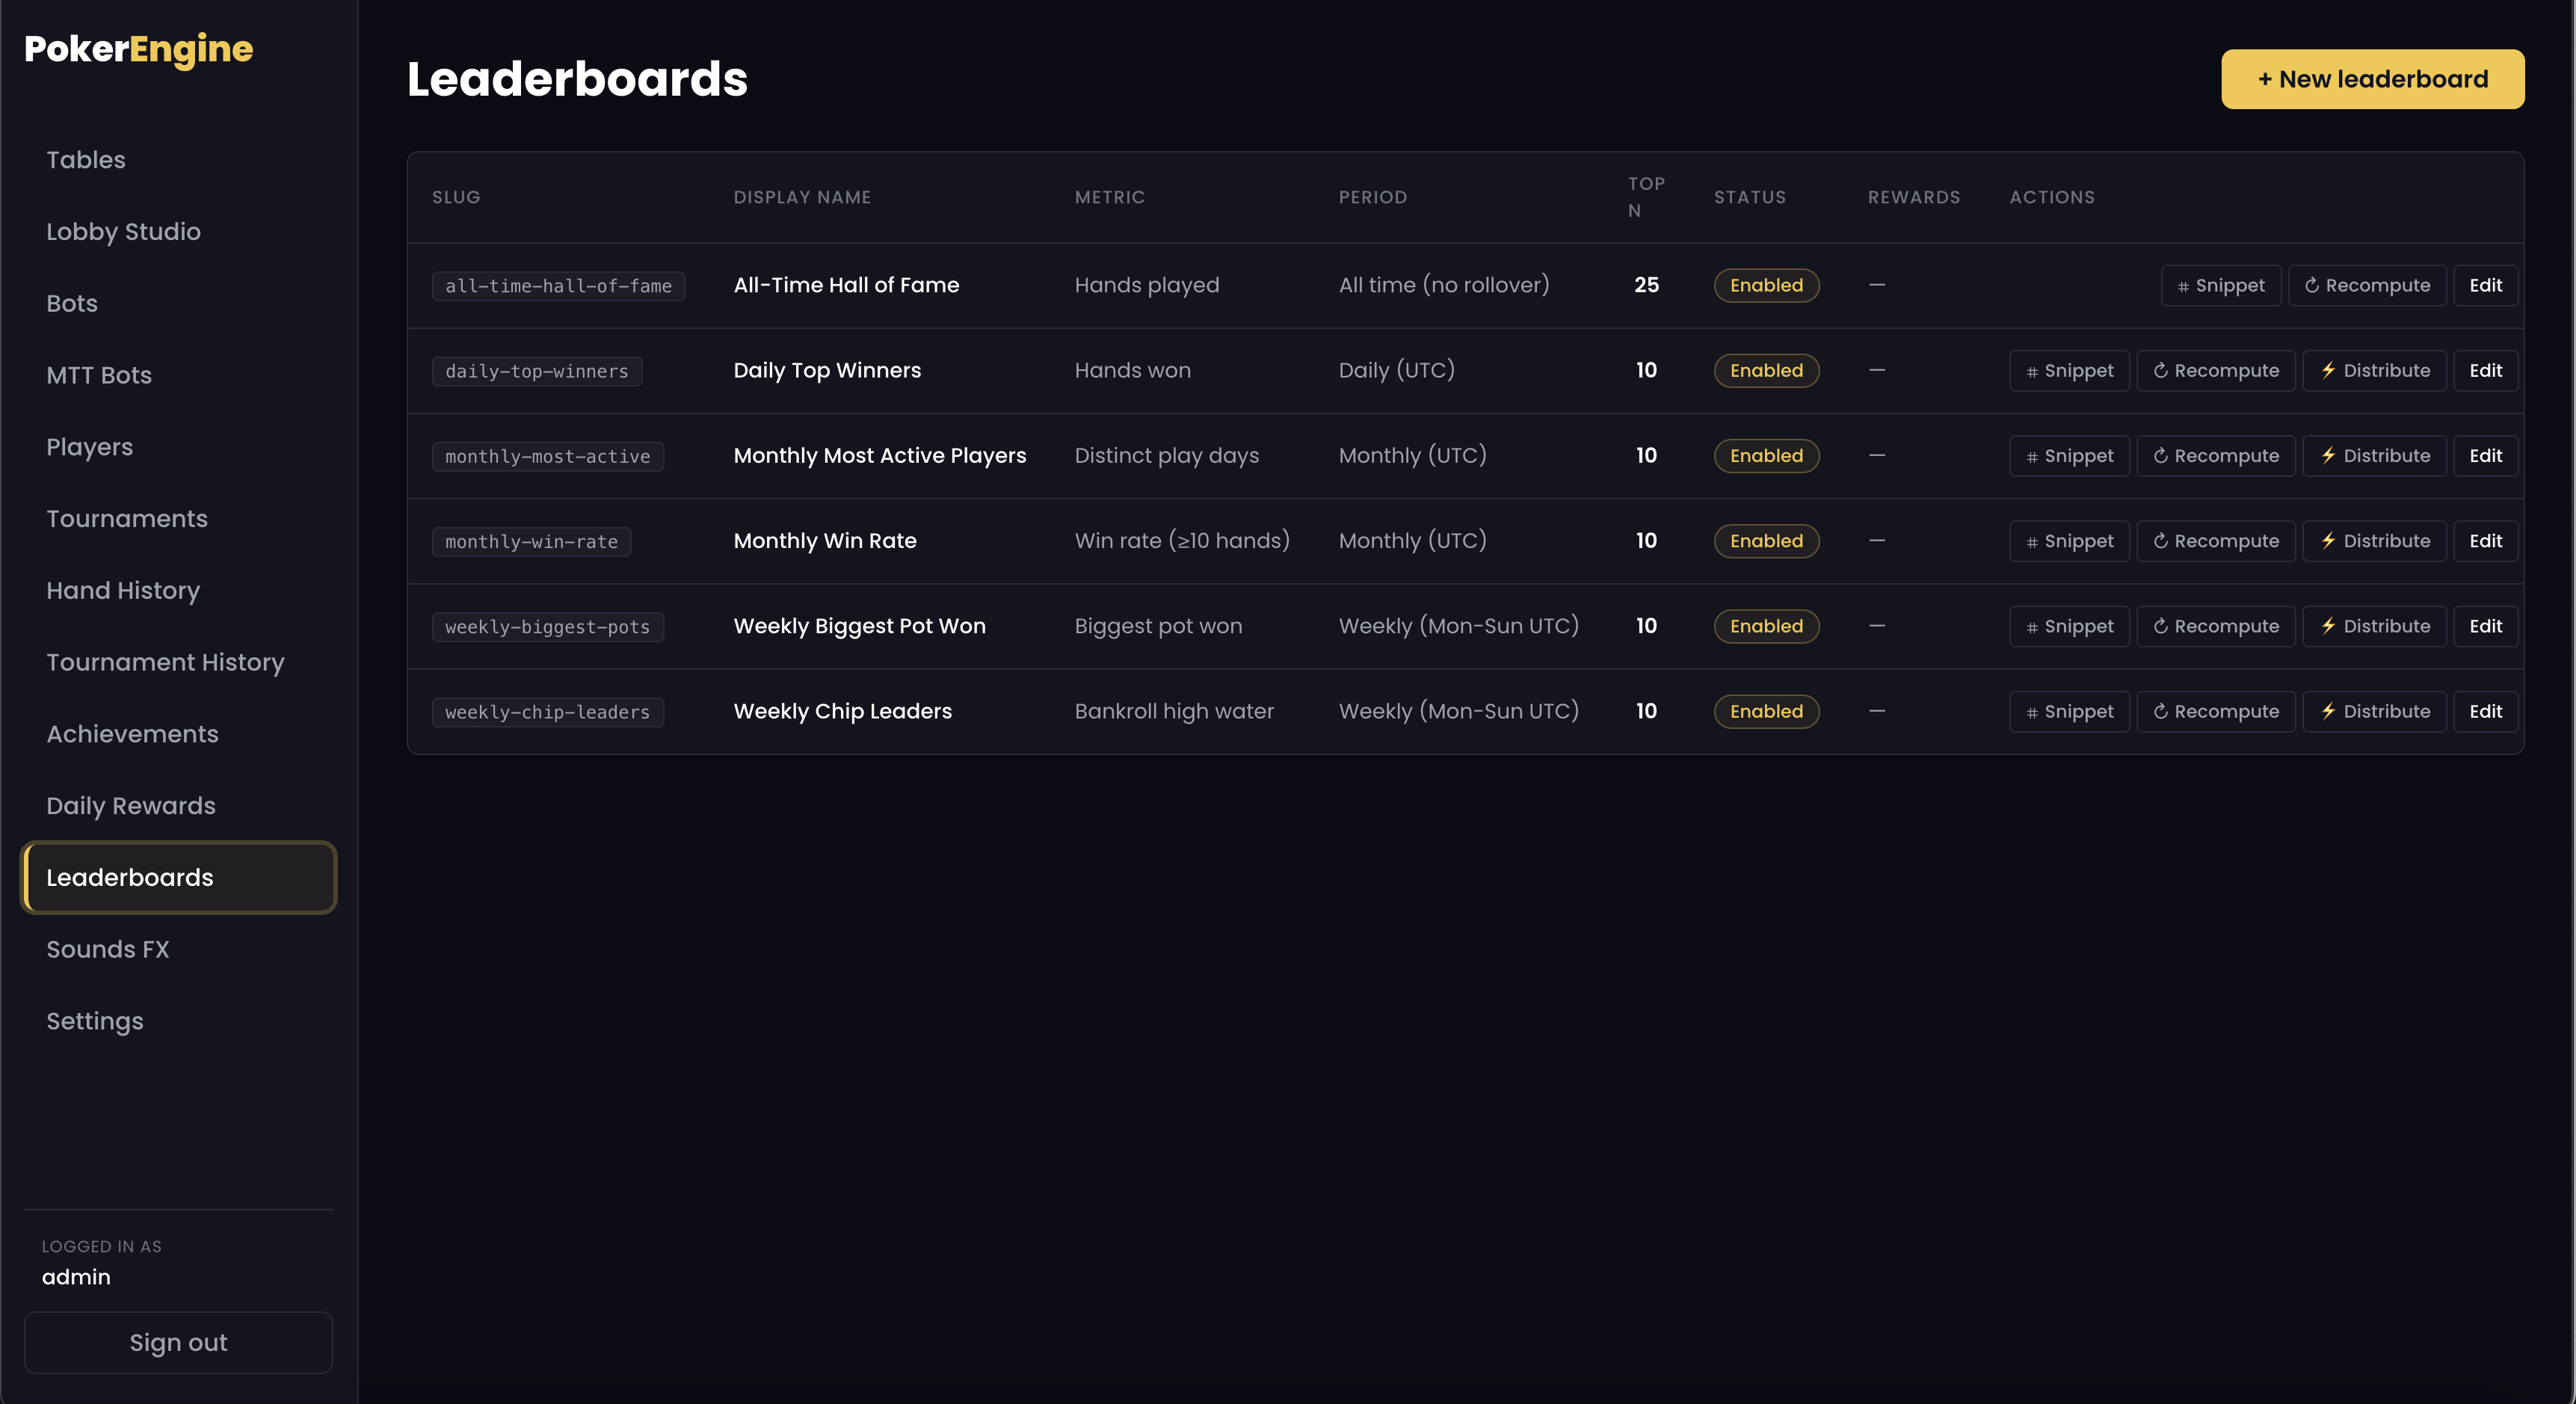This screenshot has width=2576, height=1404.
Task: Open Snippet for Daily Top Winners
Action: click(x=2069, y=370)
